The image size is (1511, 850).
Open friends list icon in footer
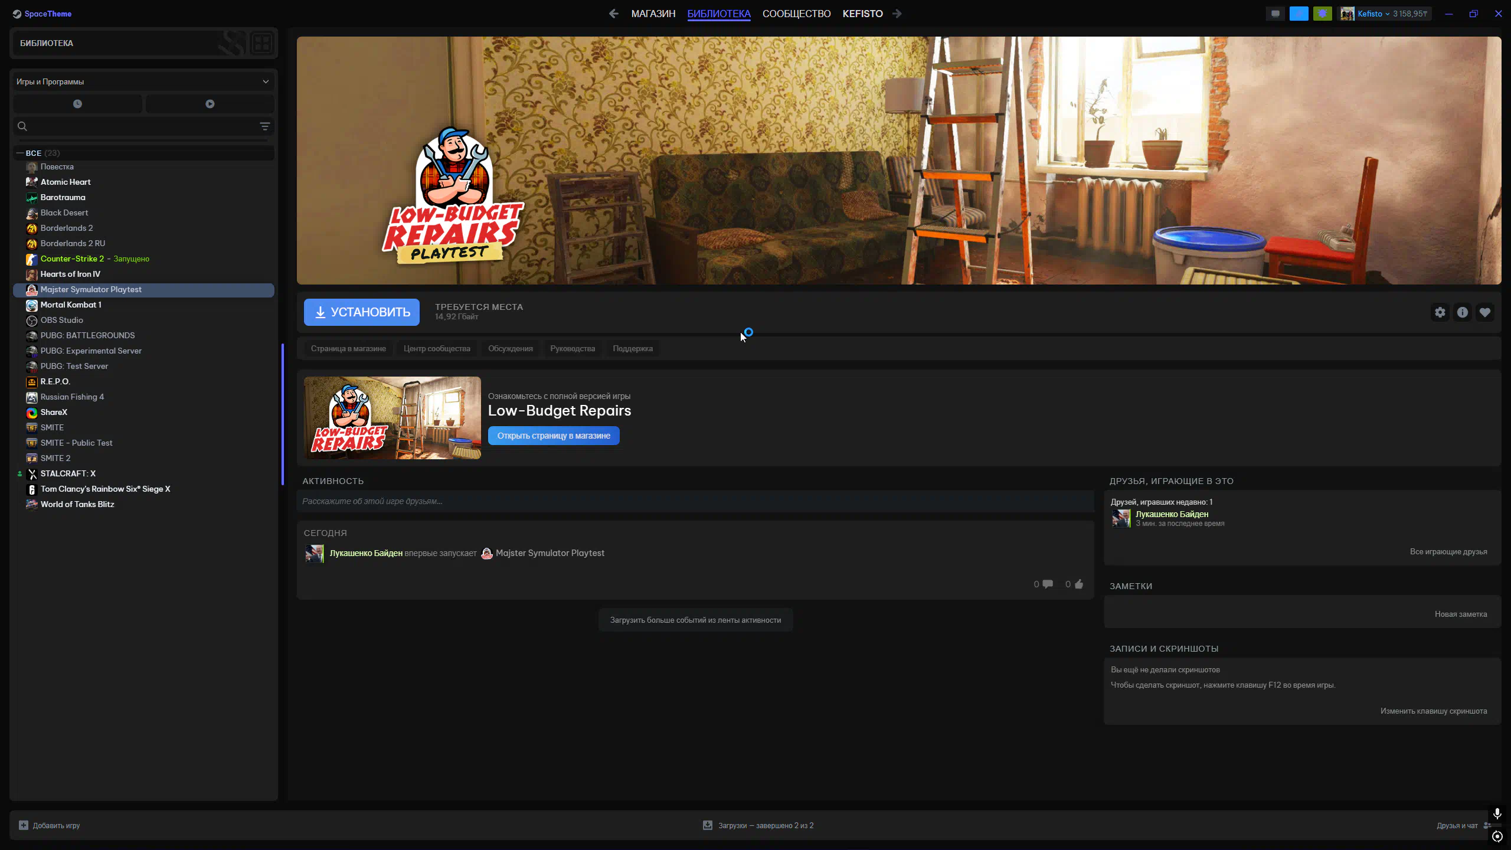pos(1487,825)
